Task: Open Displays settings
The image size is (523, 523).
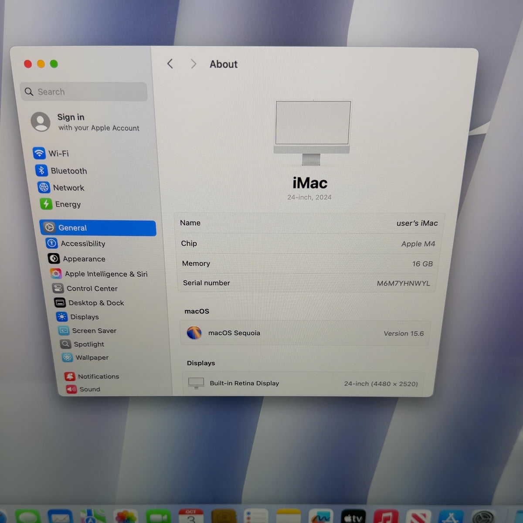Action: (x=78, y=317)
